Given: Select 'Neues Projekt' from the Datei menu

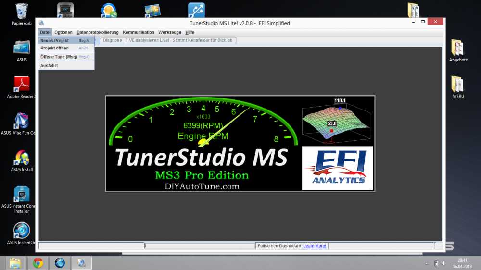Looking at the screenshot, I should point(55,41).
